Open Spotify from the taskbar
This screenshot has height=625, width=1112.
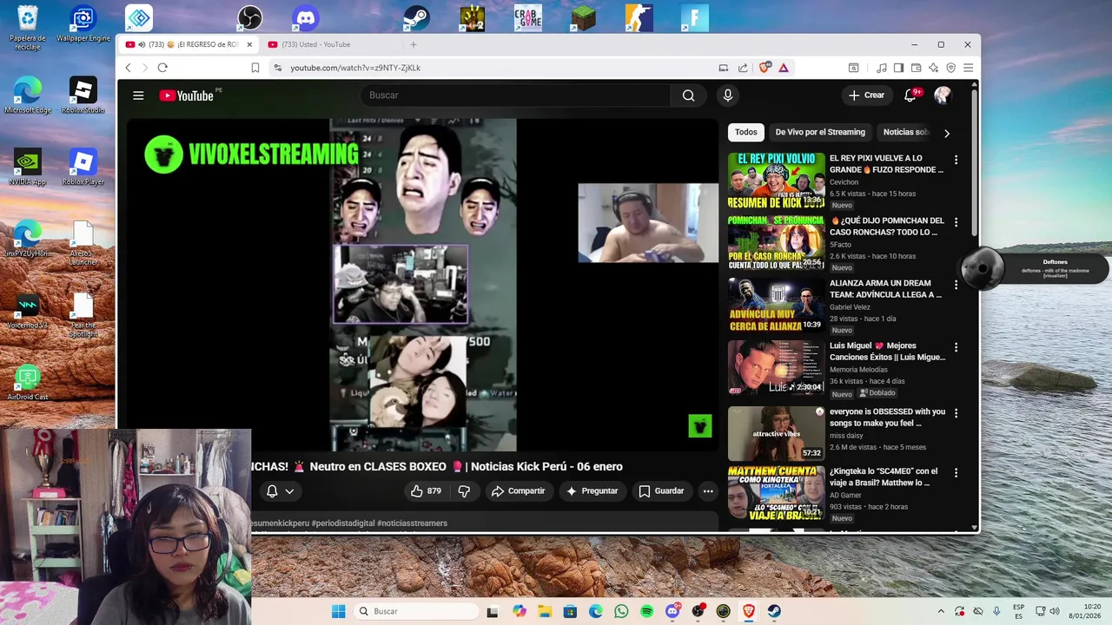pyautogui.click(x=646, y=611)
